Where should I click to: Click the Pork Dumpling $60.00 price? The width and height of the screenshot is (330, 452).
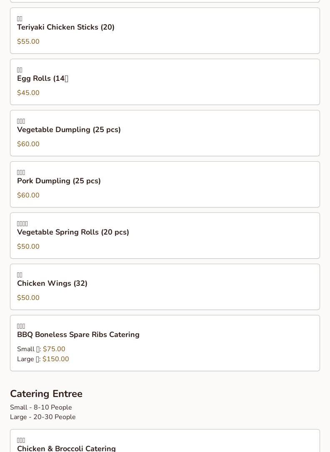(x=28, y=195)
